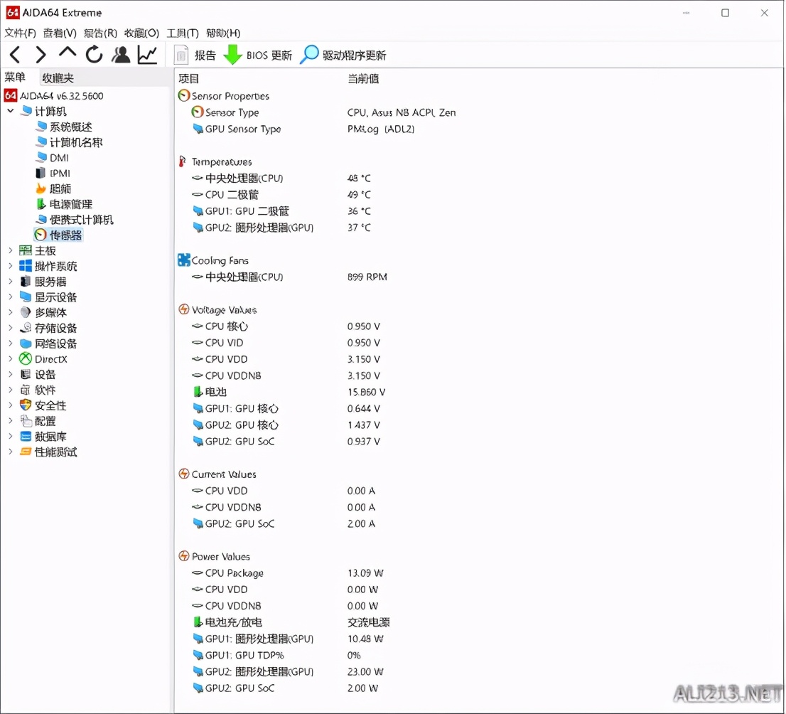Image resolution: width=786 pixels, height=714 pixels.
Task: Switch to the 菜单 tab
Action: tap(15, 78)
